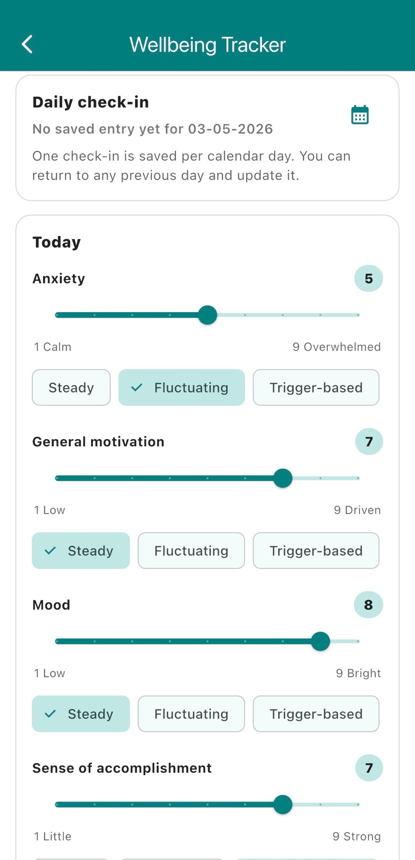
Task: Click the Sense of accomplishment slider handle
Action: click(x=283, y=805)
